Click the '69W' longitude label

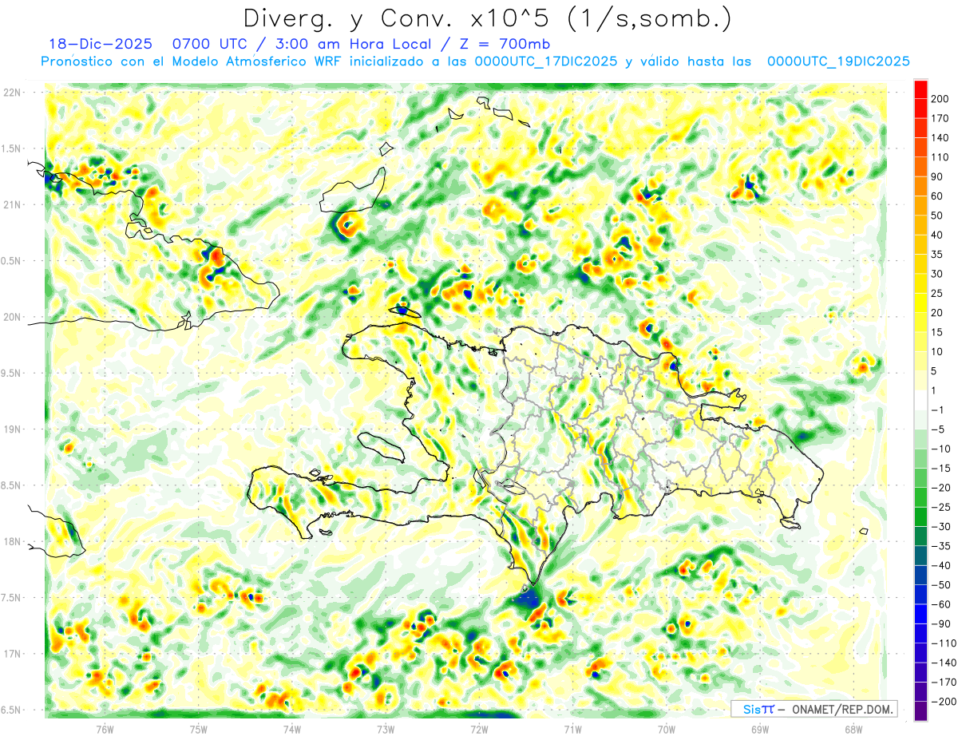coord(760,729)
